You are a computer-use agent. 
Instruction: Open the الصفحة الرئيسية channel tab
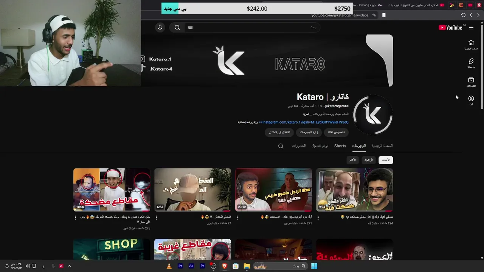382,146
